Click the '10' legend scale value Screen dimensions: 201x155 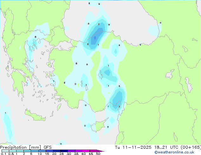coord(40,154)
